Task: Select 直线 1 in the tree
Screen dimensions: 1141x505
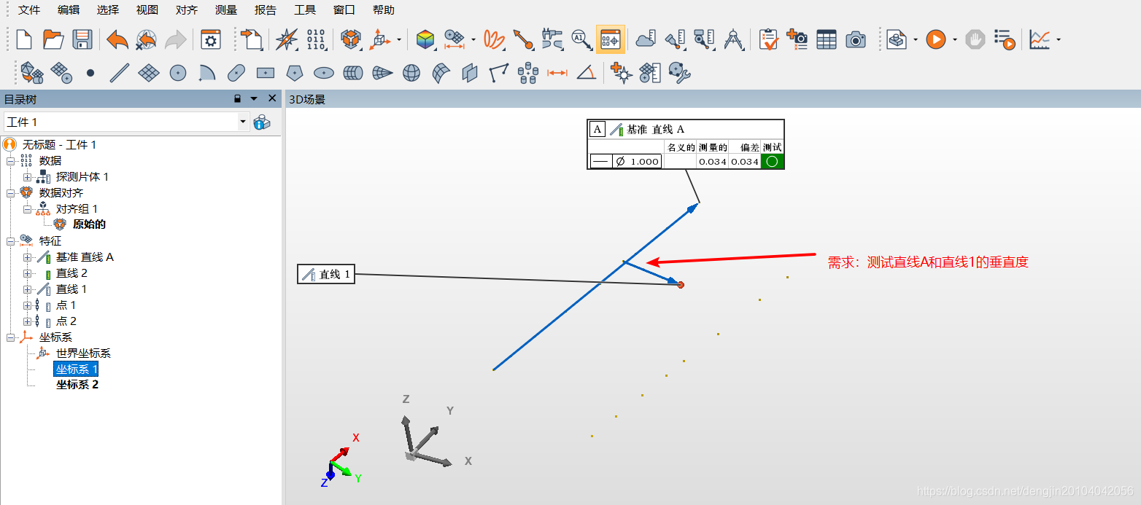Action: 71,289
